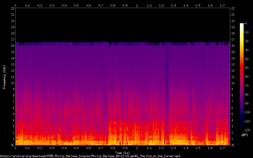Viewport: 253px width, 158px height.
Task: Click the DC label on the left axis
Action: [12, 145]
